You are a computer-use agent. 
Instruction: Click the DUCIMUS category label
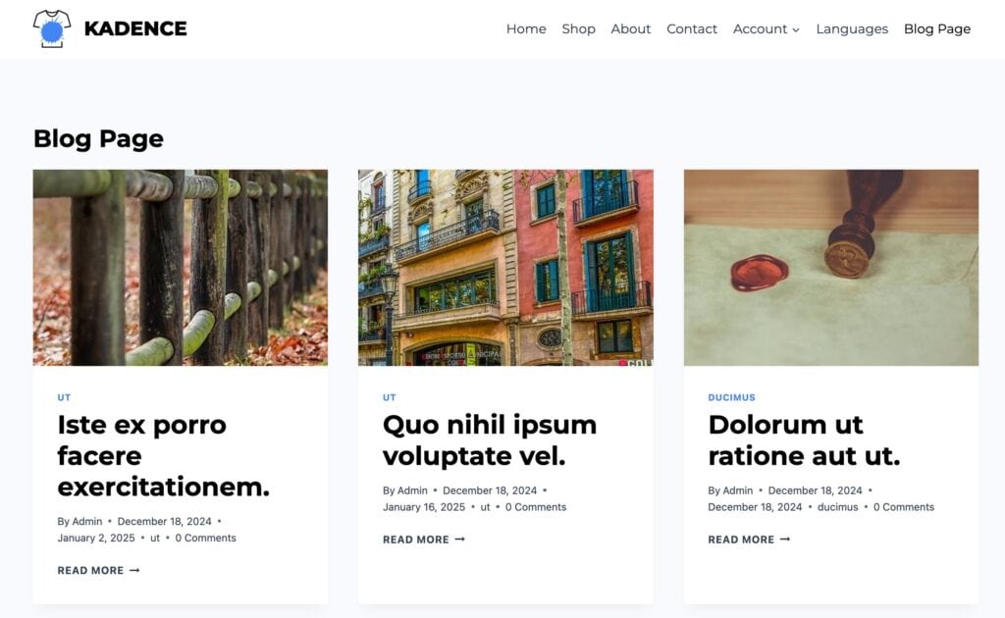(731, 397)
